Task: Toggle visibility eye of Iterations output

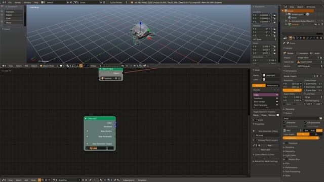Action: pyautogui.click(x=277, y=98)
